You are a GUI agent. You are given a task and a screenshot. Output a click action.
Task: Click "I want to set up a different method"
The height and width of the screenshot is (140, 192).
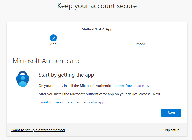point(38,130)
